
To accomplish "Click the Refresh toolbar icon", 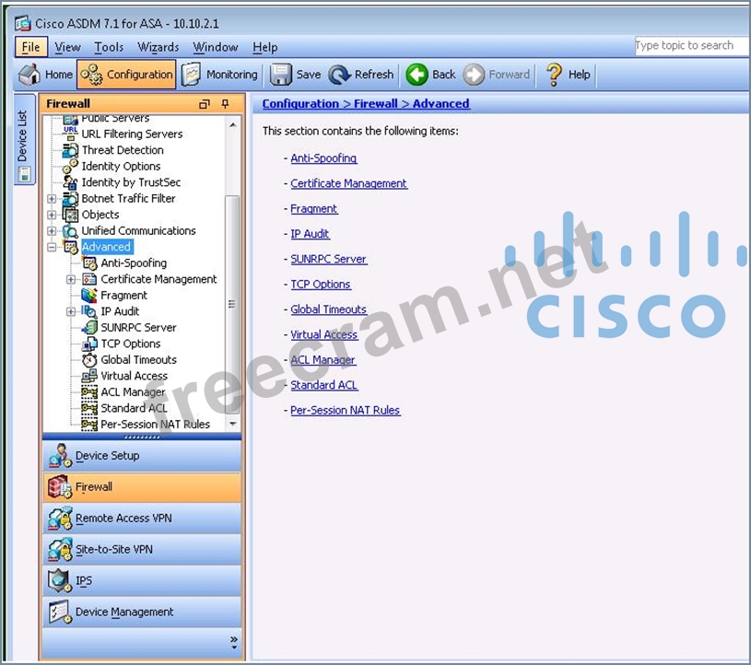I will tap(339, 75).
